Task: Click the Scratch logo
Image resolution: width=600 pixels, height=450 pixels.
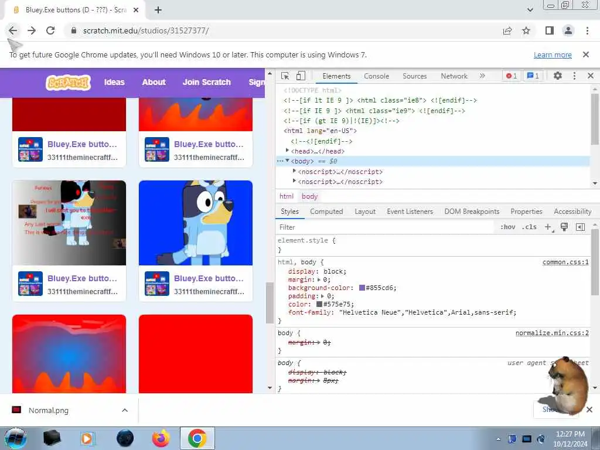Action: click(68, 82)
